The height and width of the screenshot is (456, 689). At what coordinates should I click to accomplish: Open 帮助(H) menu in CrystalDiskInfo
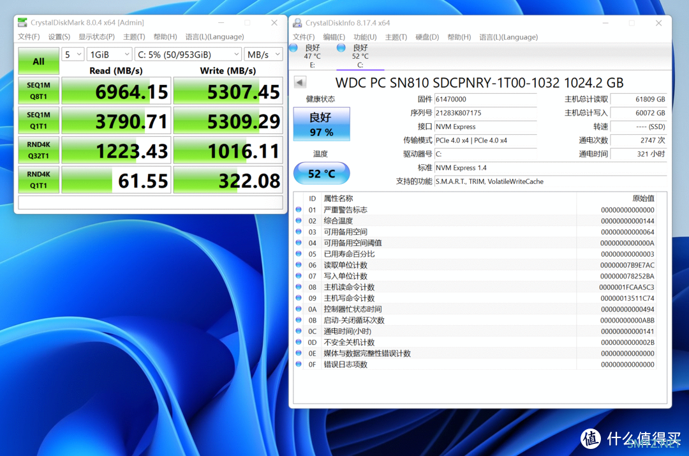(x=459, y=37)
